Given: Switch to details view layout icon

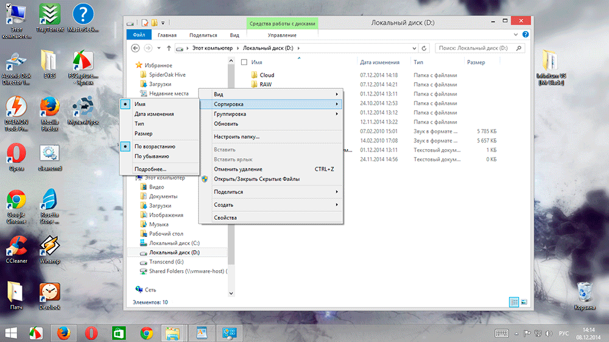Looking at the screenshot, I should click(x=514, y=302).
